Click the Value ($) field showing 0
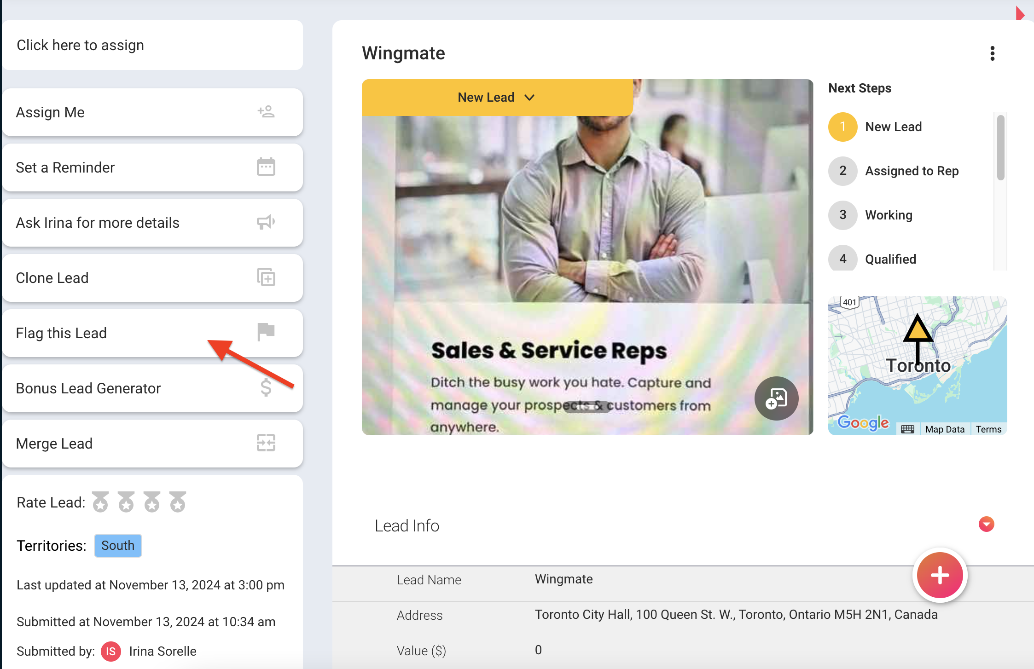Viewport: 1034px width, 669px height. (x=538, y=650)
